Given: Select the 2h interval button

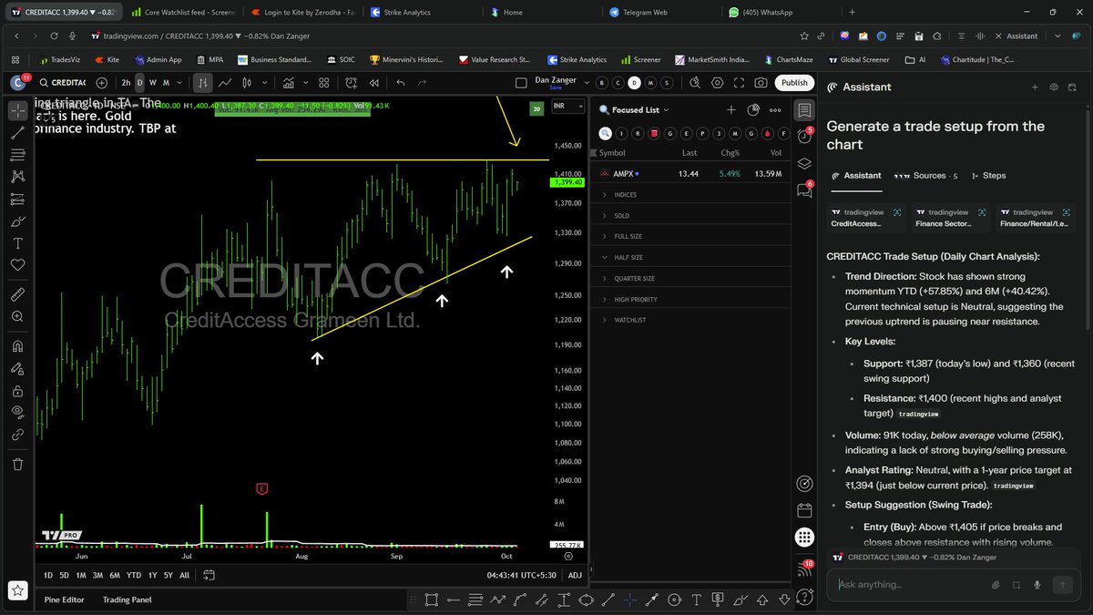Looking at the screenshot, I should point(126,83).
